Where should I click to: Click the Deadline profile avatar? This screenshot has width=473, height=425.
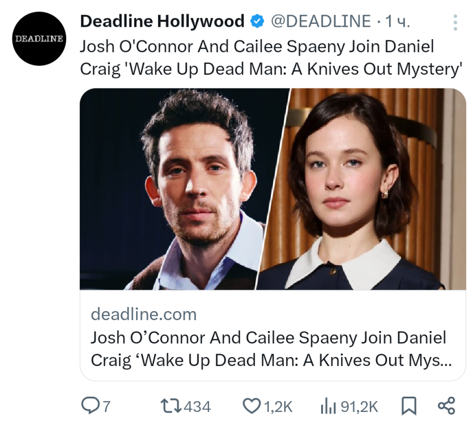coord(38,38)
